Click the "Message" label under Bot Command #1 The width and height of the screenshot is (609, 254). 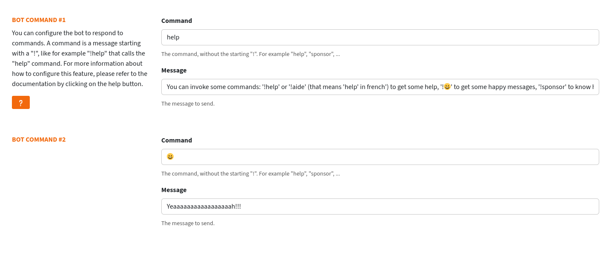coord(174,70)
